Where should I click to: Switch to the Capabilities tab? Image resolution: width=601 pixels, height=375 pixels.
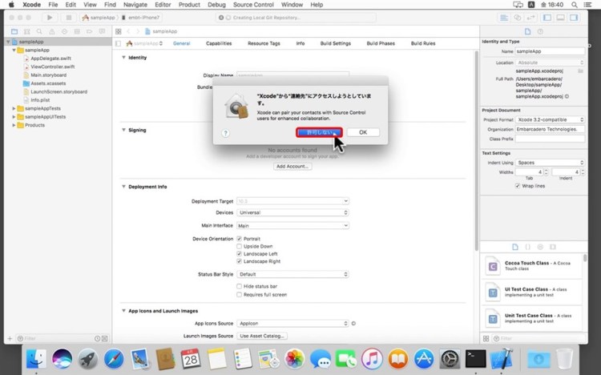point(219,43)
